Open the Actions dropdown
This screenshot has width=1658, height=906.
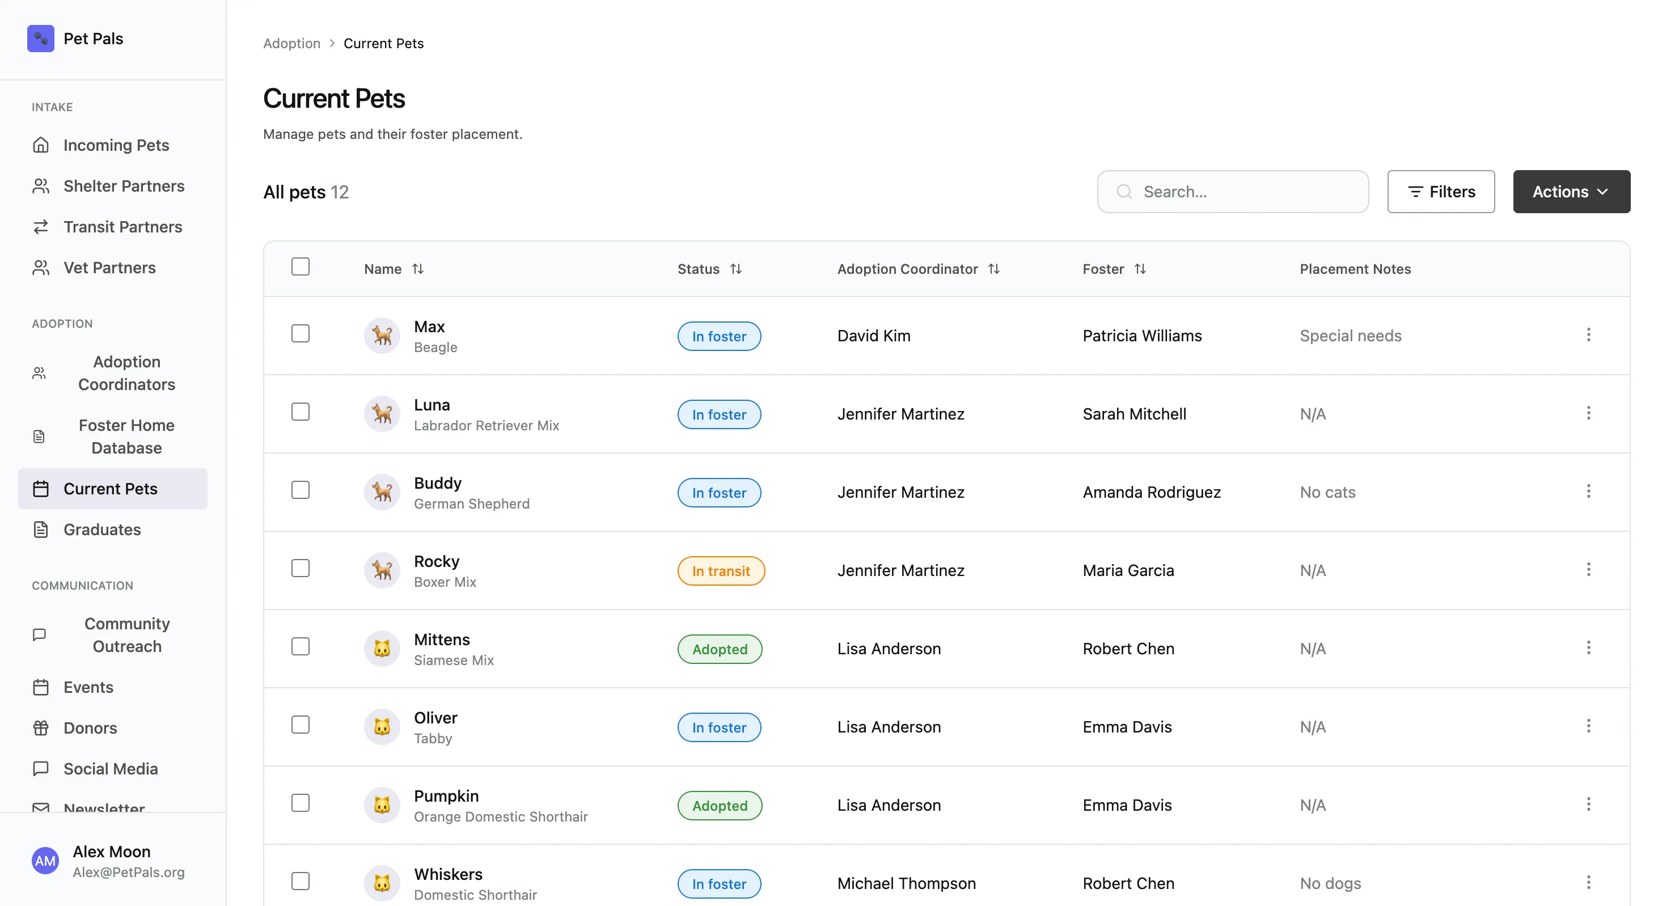click(1571, 192)
